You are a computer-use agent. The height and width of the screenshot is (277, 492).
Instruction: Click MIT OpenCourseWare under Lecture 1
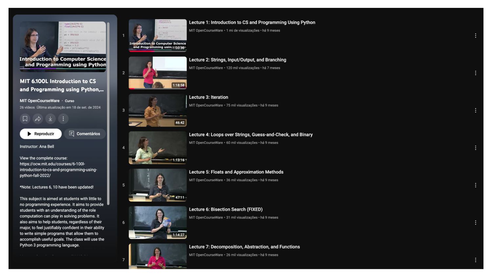coord(206,31)
